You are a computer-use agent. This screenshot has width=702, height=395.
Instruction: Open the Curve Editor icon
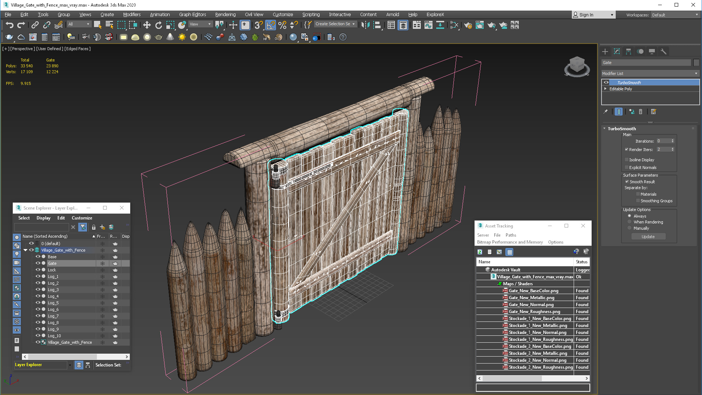428,25
